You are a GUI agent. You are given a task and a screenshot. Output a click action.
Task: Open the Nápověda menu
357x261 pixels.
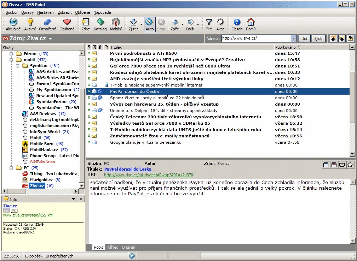pyautogui.click(x=102, y=12)
